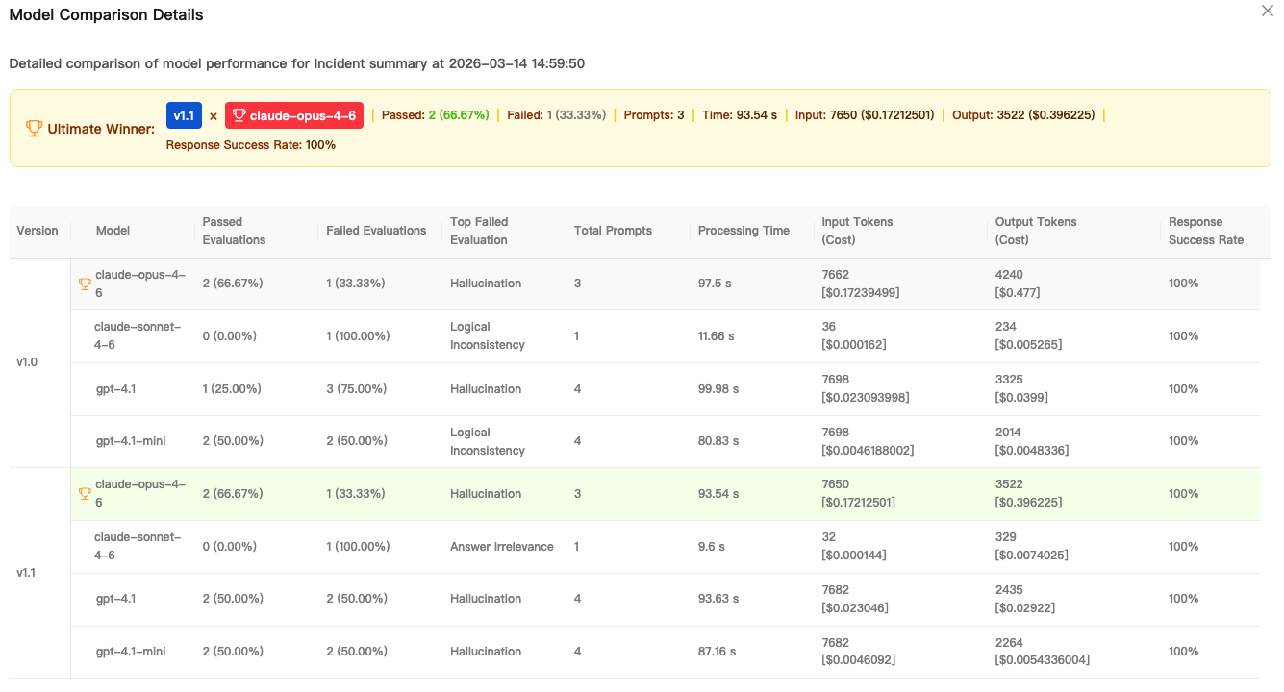Click the Top Failed Evaluation column header
Image resolution: width=1284 pixels, height=692 pixels.
(479, 231)
